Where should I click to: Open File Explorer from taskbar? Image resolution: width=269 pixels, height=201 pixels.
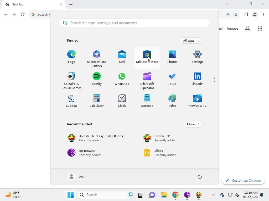[x=164, y=195]
